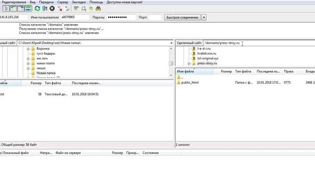Sort local files by Последнее измен... column
This screenshot has height=177, width=315.
[87, 83]
